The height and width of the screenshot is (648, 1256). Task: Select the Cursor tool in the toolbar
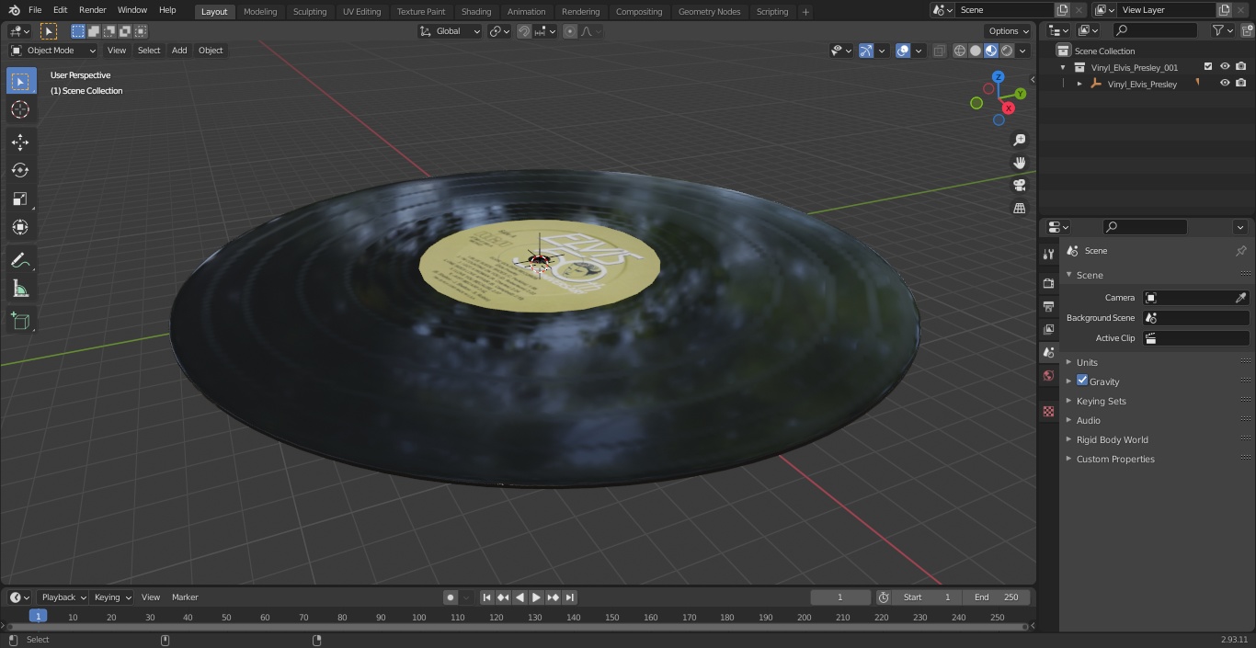[20, 110]
